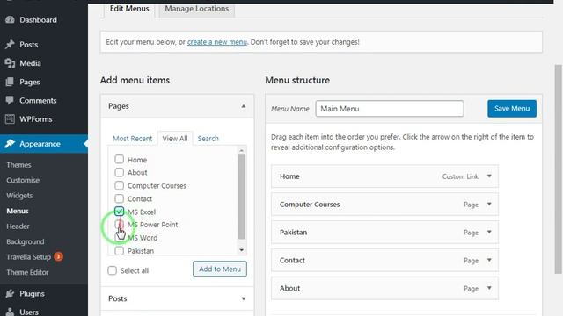Click the main page vertical scrollbar
Image resolution: width=563 pixels, height=316 pixels.
(x=558, y=169)
